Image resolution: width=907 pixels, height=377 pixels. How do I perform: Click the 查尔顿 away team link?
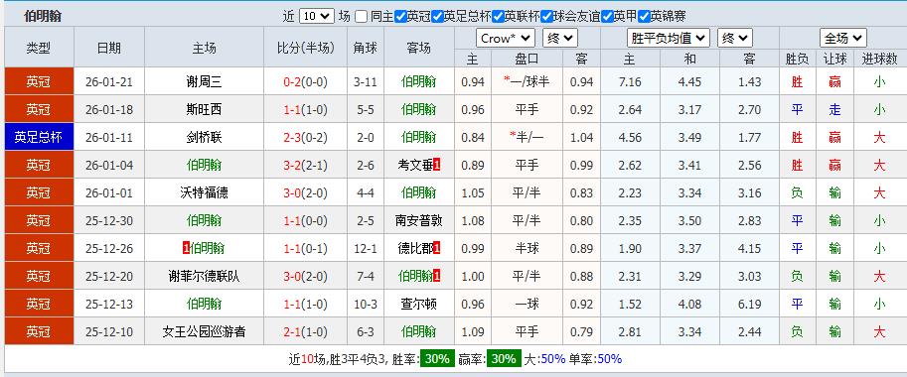click(x=419, y=304)
